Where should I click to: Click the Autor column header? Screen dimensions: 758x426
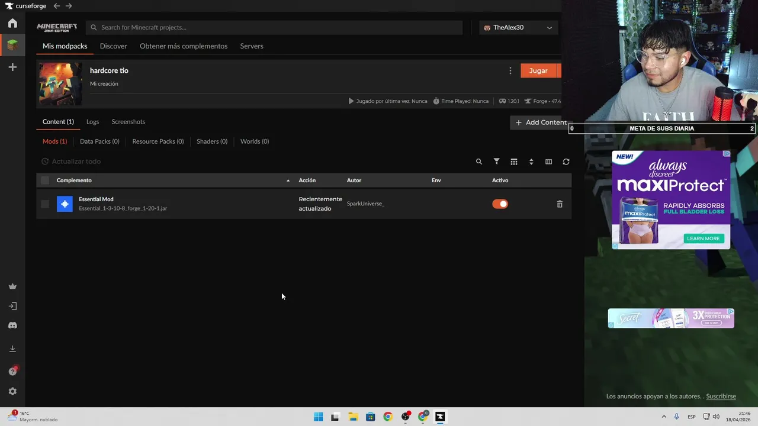tap(354, 180)
